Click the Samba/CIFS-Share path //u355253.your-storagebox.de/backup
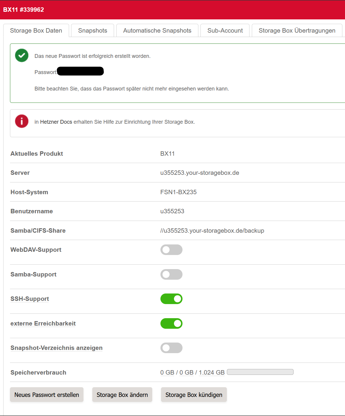The image size is (345, 416). click(212, 231)
